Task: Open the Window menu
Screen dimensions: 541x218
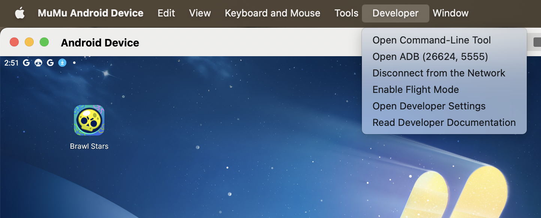Action: [x=450, y=13]
